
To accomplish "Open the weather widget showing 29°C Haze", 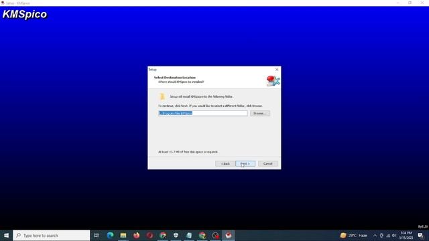I will tap(353, 235).
